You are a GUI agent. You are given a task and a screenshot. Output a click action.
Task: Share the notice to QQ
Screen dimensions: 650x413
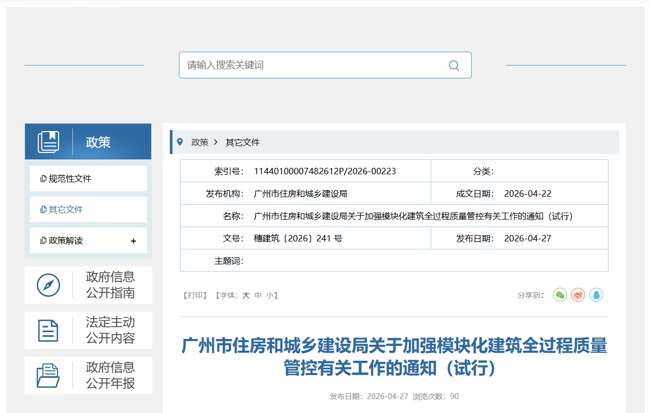pos(596,295)
